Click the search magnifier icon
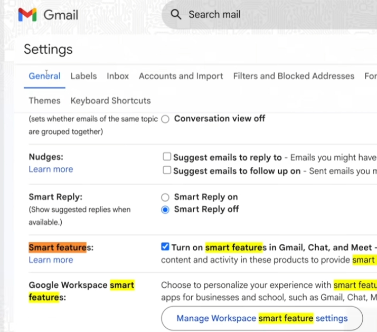Image resolution: width=377 pixels, height=332 pixels. click(176, 14)
